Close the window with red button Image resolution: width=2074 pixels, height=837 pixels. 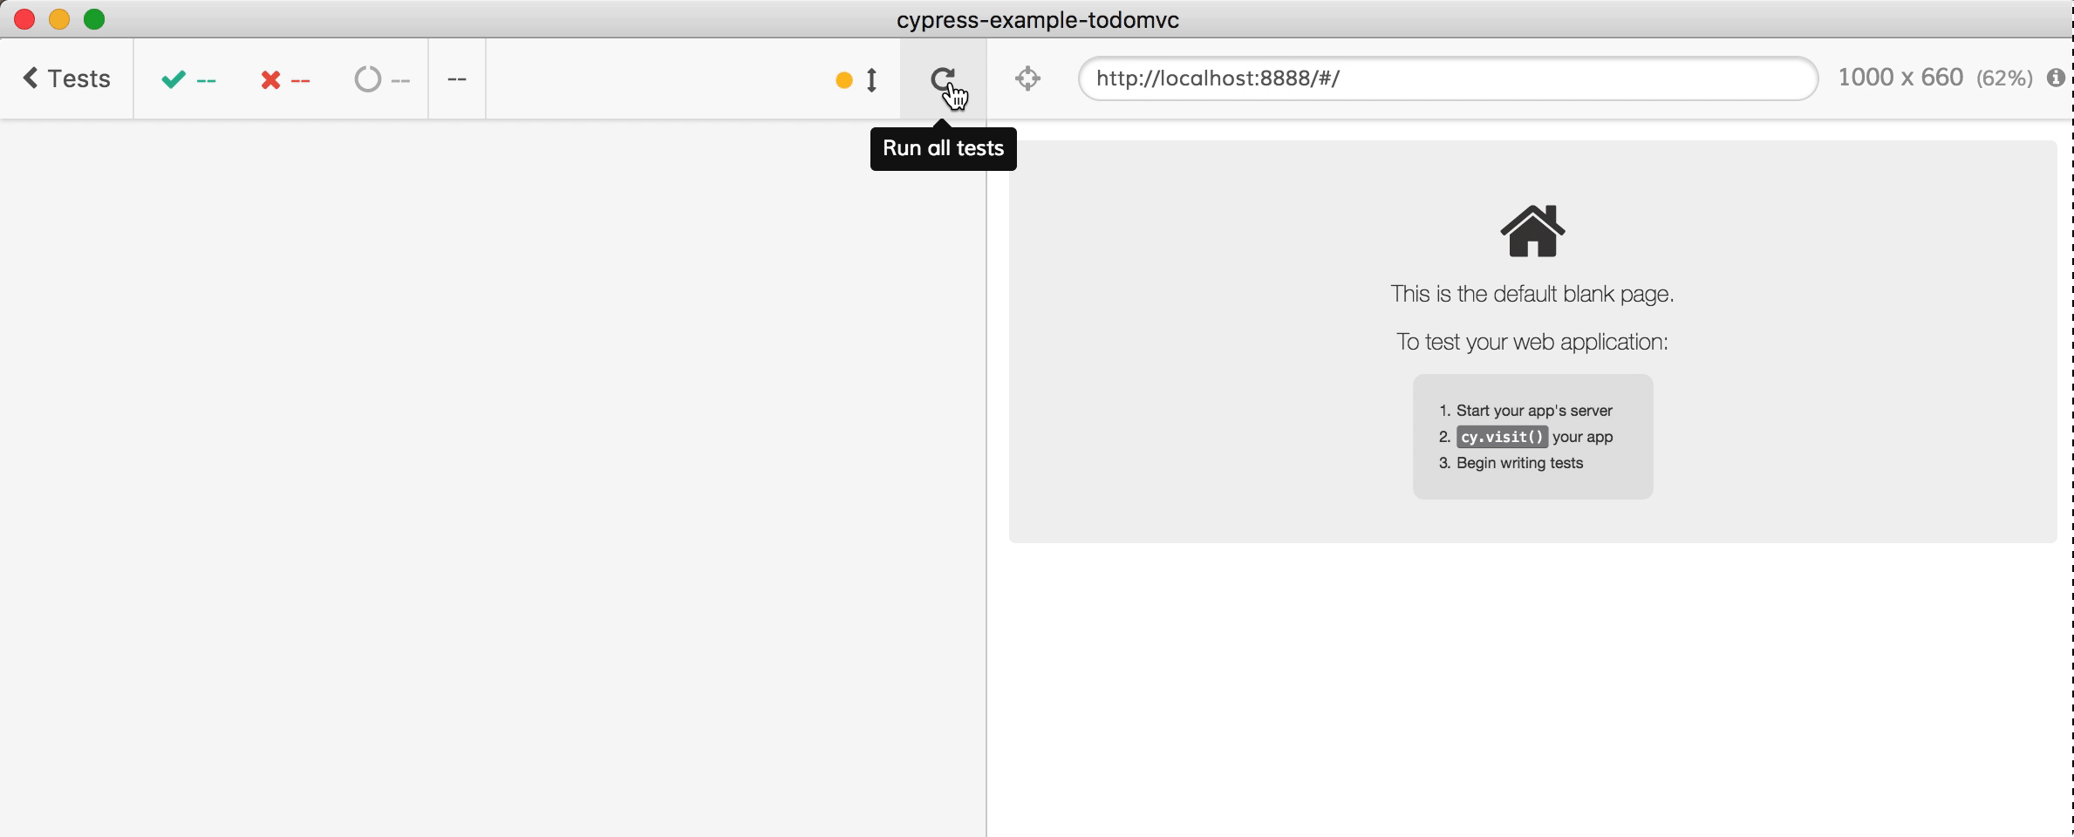point(24,19)
